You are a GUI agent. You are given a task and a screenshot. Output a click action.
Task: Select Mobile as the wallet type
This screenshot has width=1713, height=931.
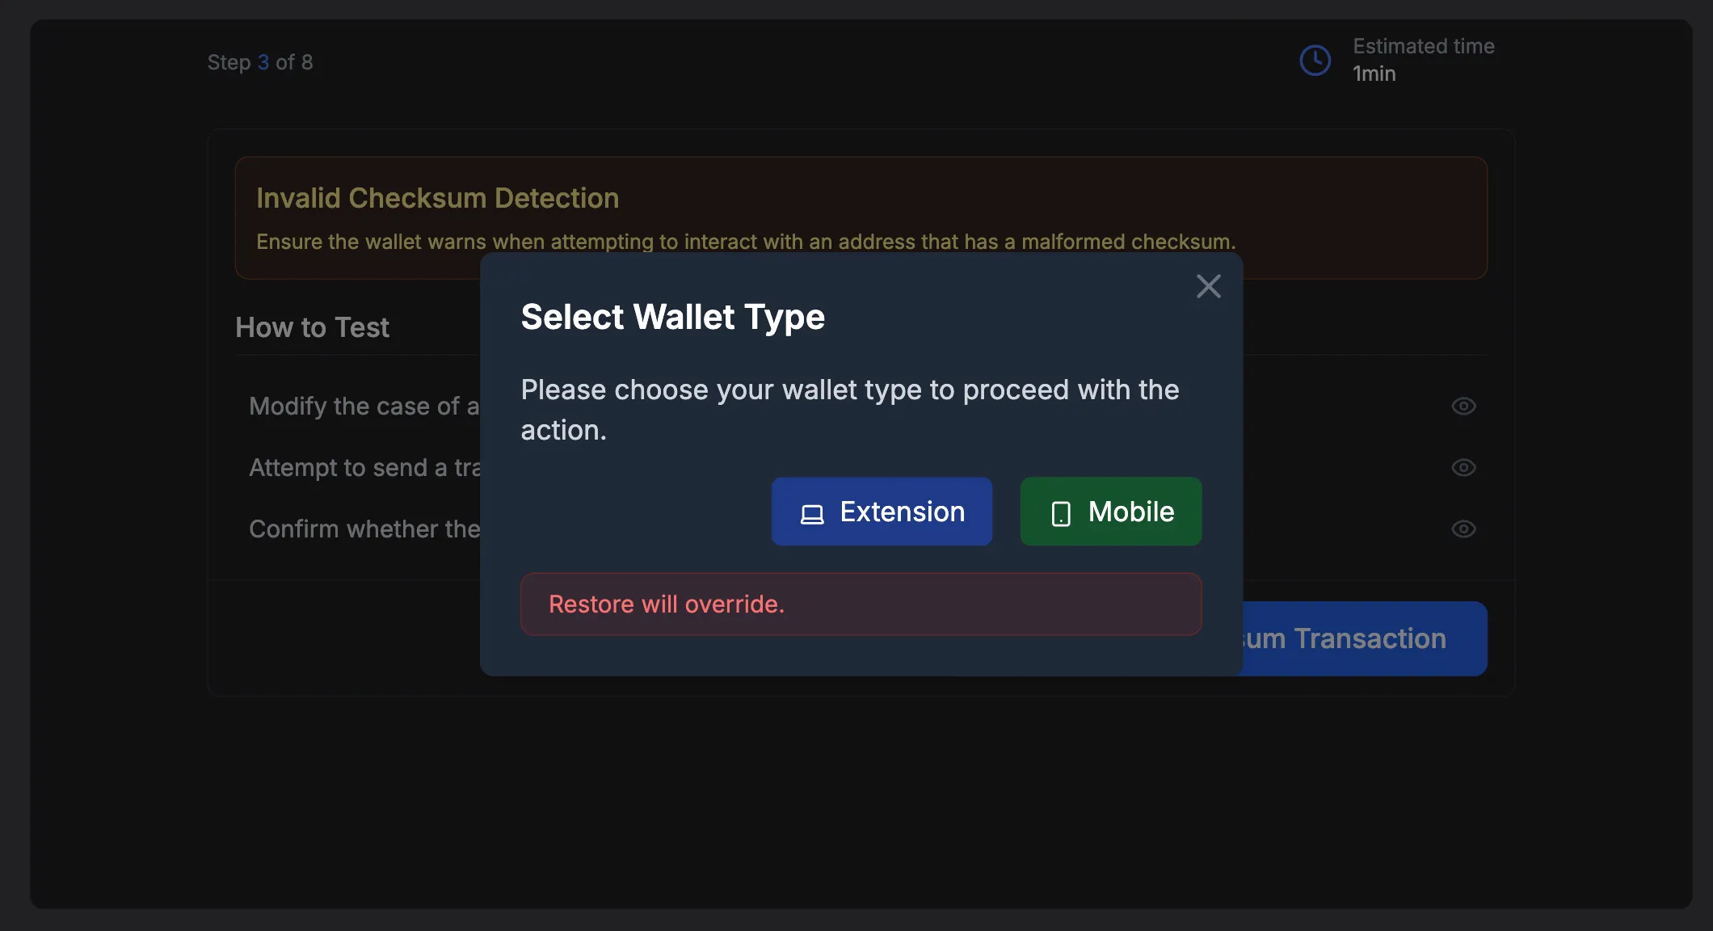click(1110, 512)
